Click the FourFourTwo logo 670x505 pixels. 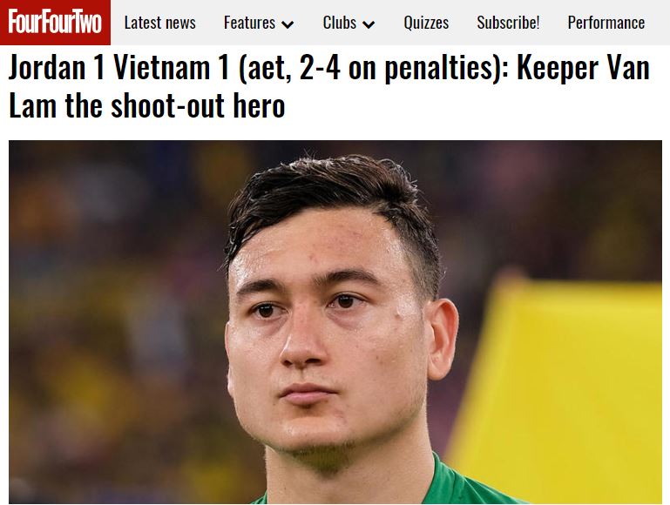[55, 22]
